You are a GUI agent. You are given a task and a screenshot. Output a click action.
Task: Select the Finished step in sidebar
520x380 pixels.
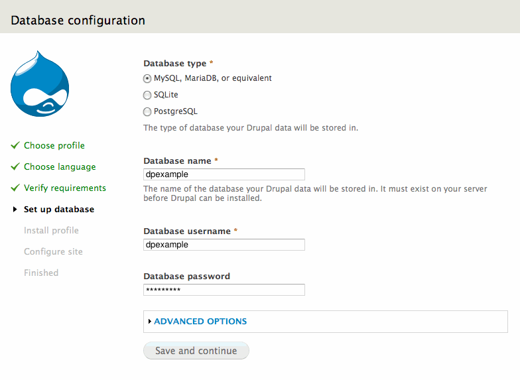41,273
